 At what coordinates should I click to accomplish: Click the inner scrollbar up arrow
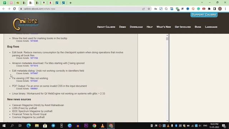(x=167, y=35)
